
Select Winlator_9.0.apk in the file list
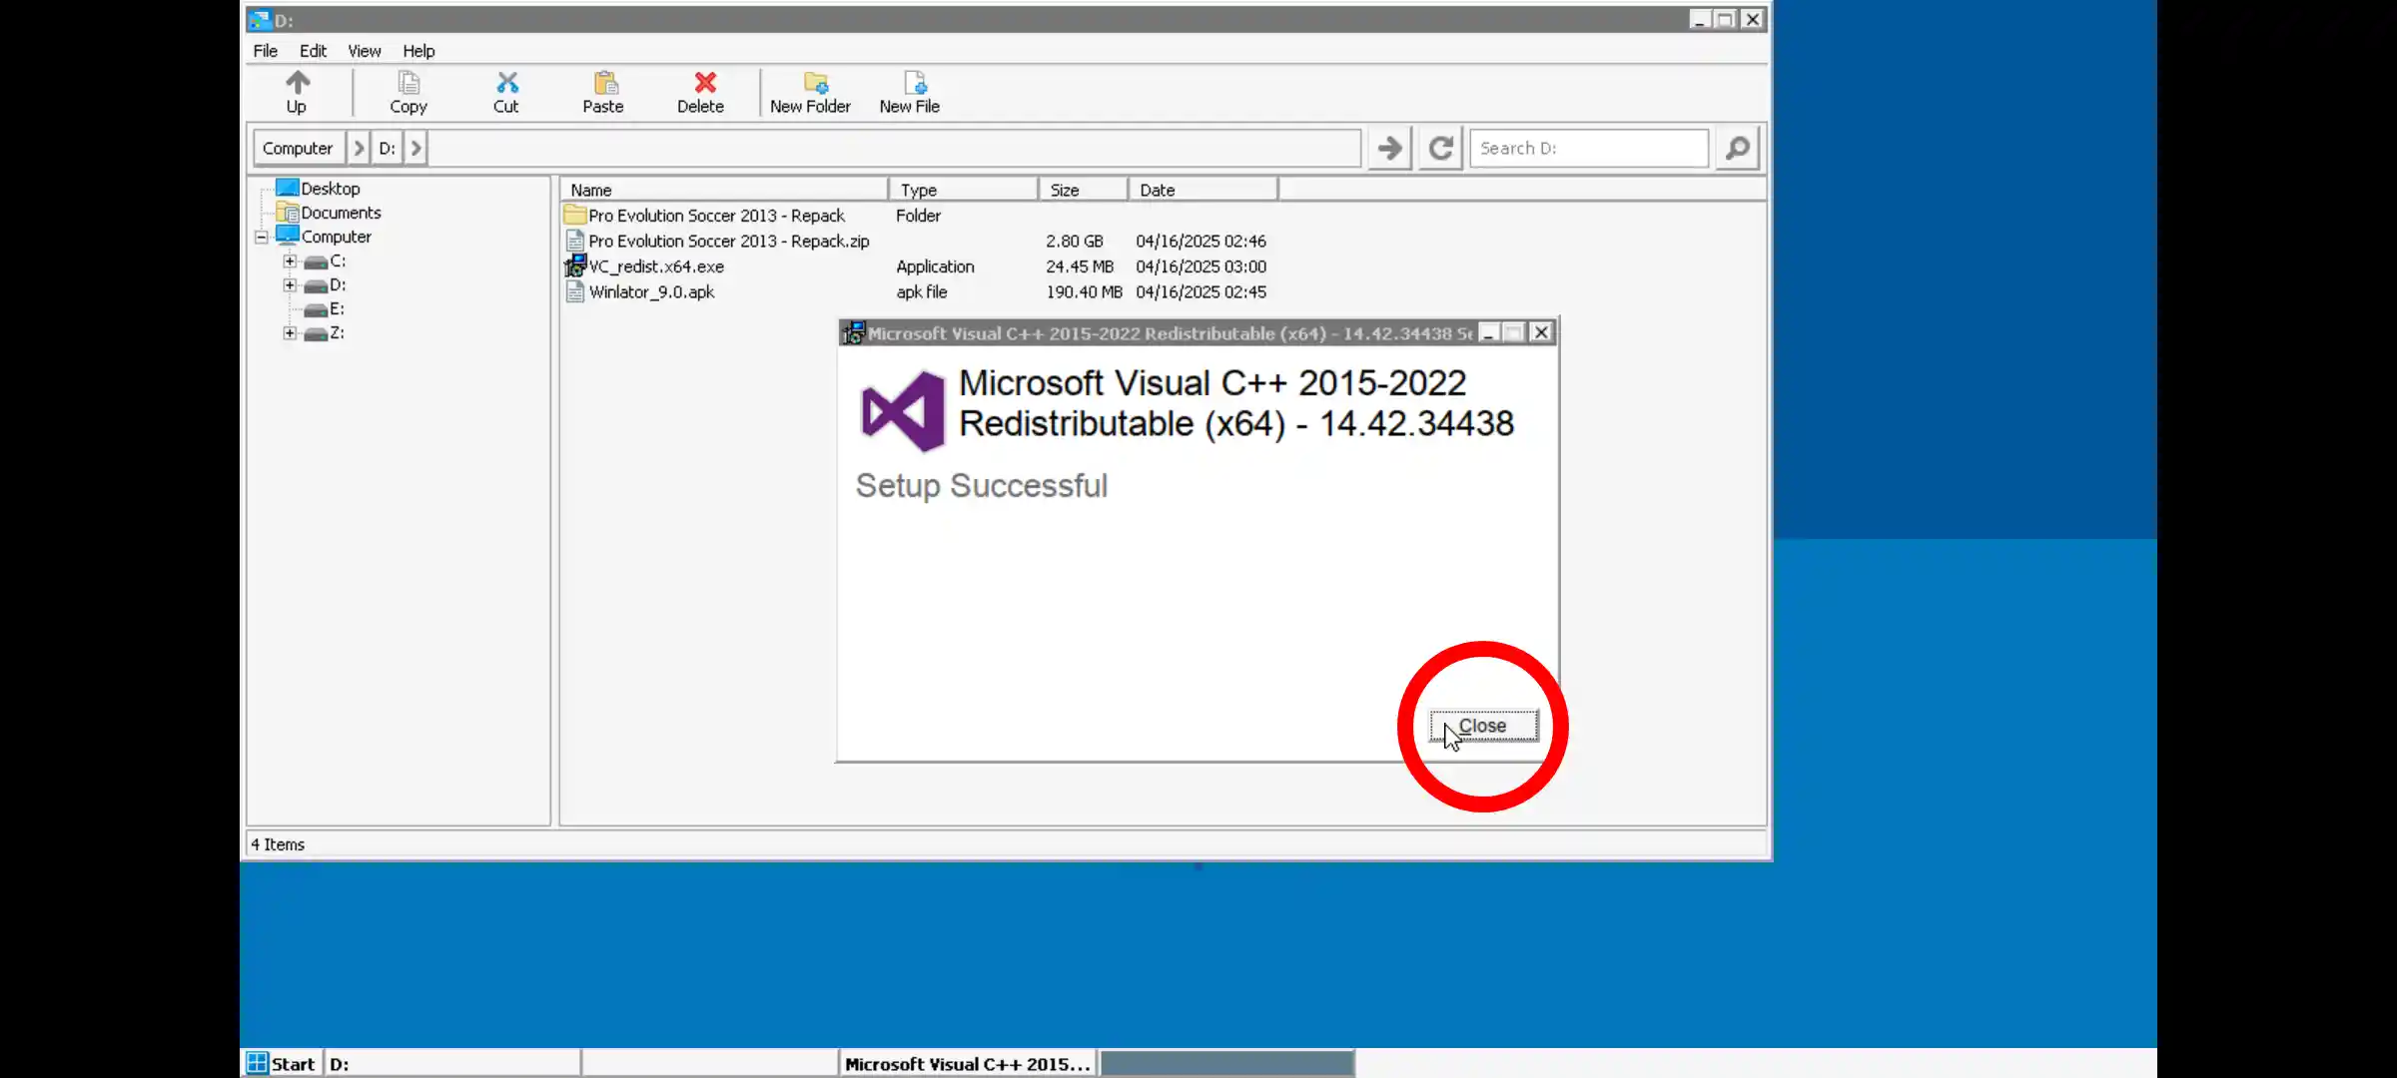(x=651, y=291)
